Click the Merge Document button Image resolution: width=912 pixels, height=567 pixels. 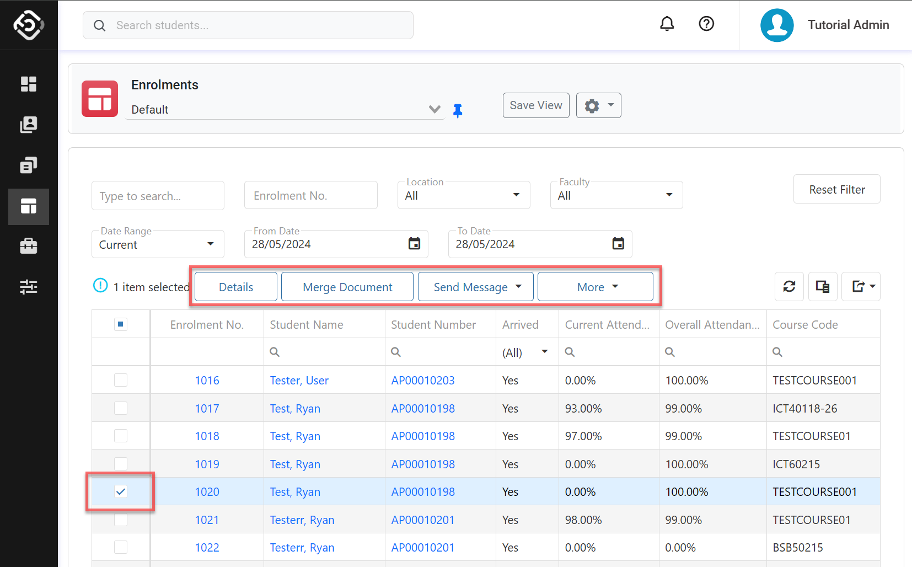tap(347, 287)
